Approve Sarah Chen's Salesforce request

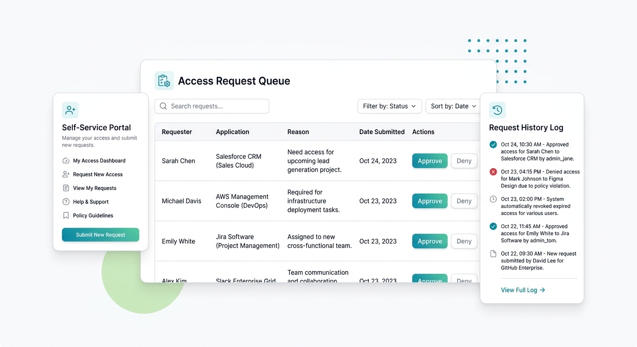click(430, 161)
